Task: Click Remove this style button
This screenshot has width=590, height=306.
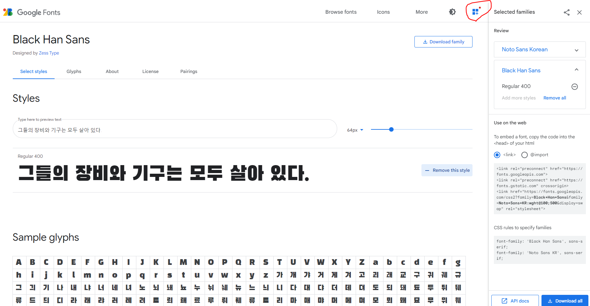Action: 447,170
